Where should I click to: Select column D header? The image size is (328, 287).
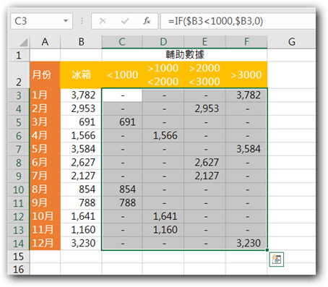coord(163,42)
